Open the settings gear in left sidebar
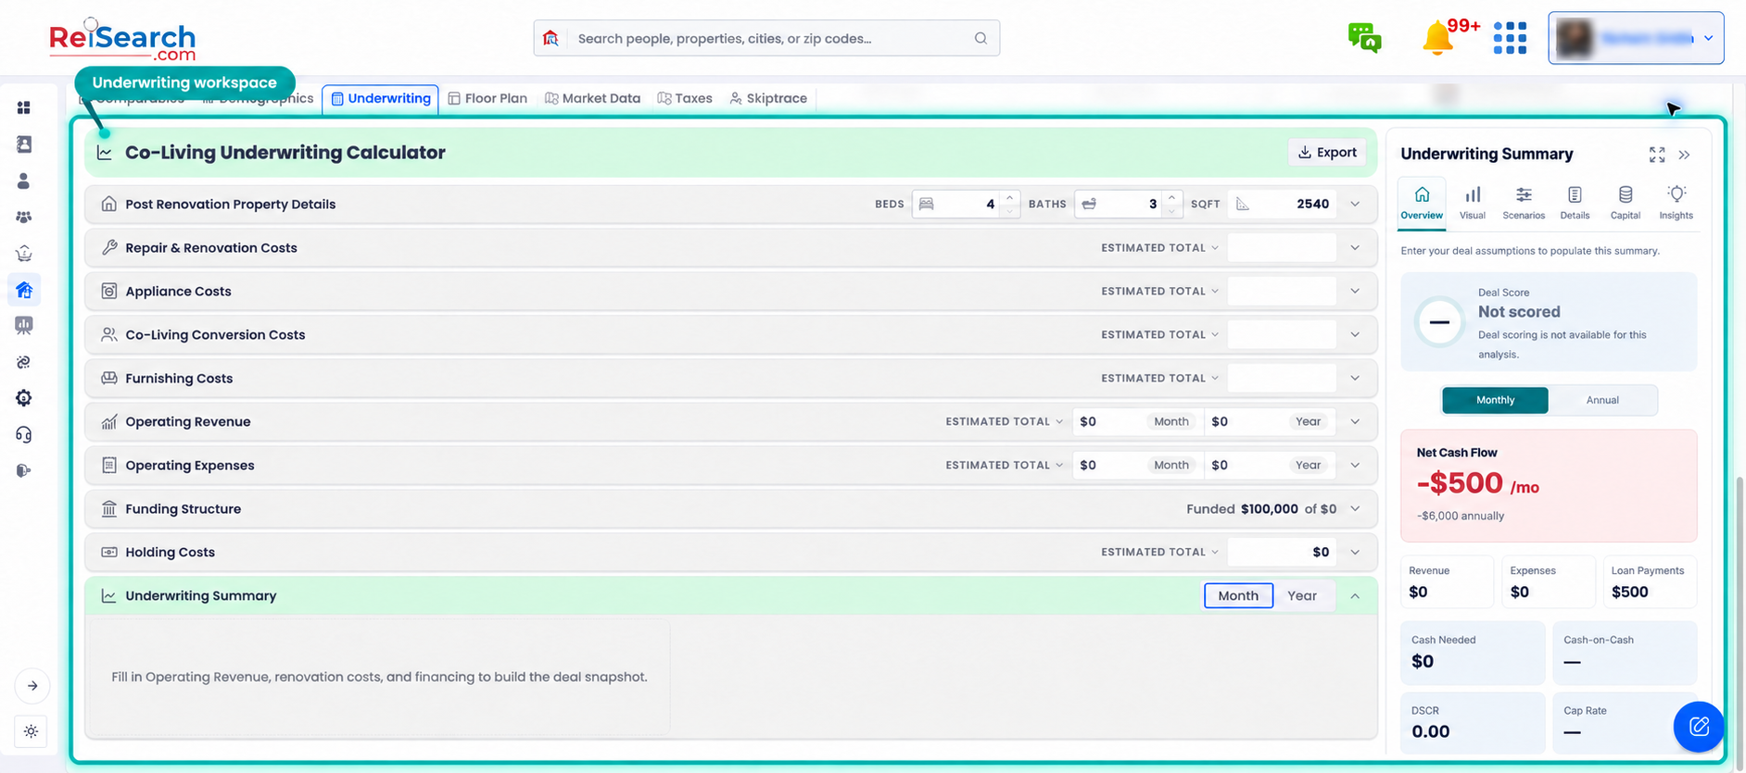The image size is (1746, 773). 24,398
